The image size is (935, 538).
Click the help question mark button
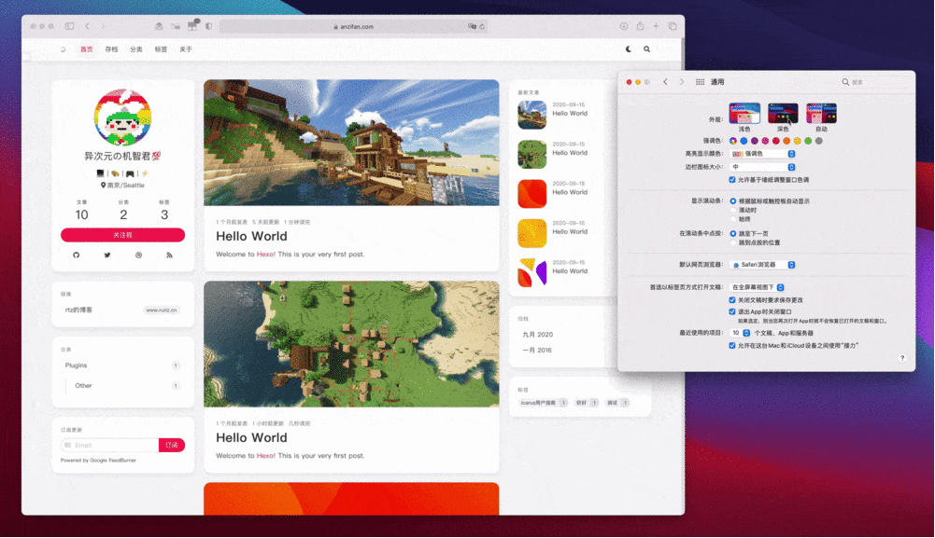coord(902,358)
